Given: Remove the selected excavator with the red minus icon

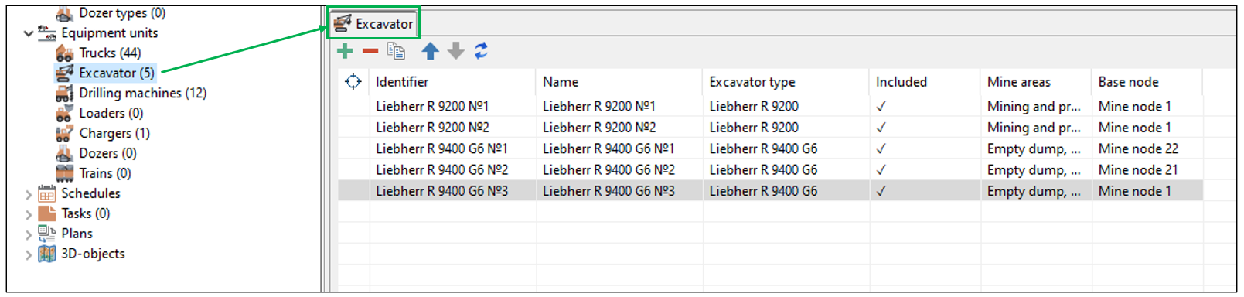Looking at the screenshot, I should pos(370,51).
